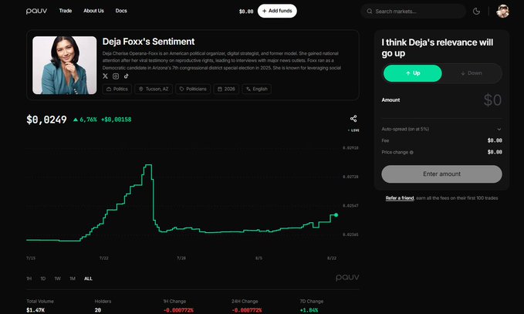This screenshot has height=314, width=524.
Task: Click the $0 amount input
Action: (492, 100)
